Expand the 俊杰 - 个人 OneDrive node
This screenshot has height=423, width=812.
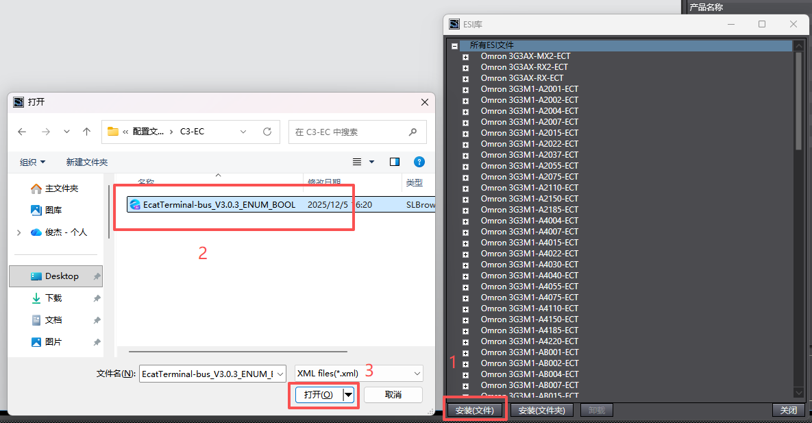[19, 232]
